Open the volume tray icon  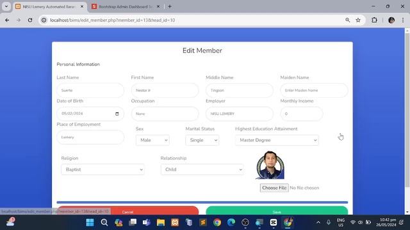(360, 222)
